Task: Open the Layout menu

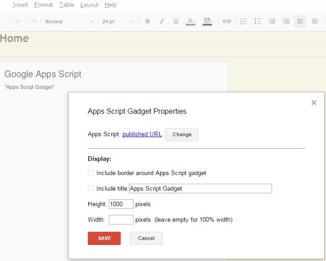Action: (x=89, y=5)
